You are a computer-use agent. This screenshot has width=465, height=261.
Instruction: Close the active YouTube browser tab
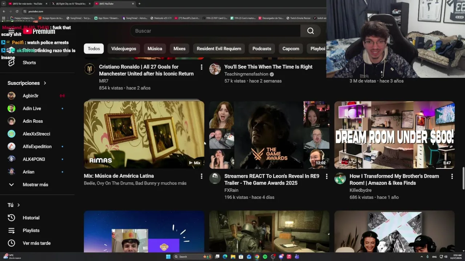point(133,4)
